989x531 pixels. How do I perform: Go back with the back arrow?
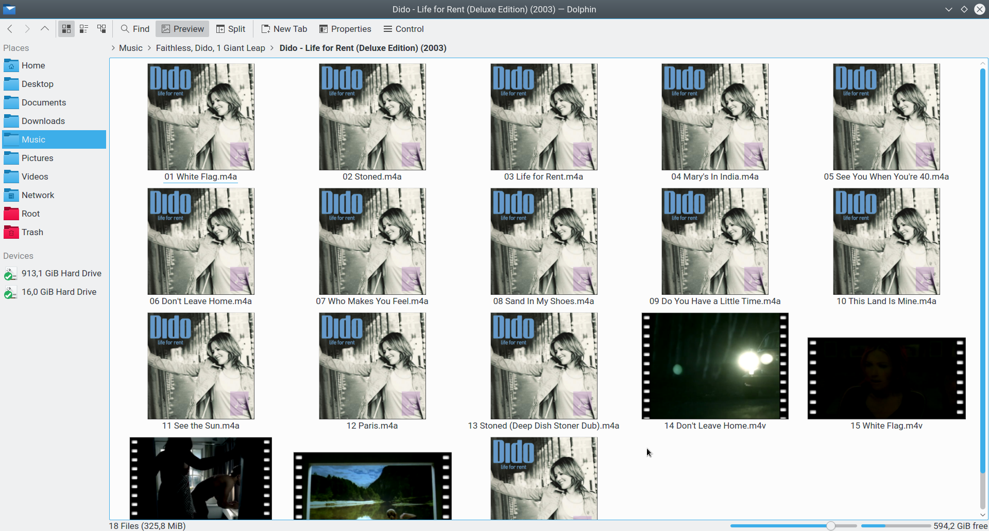point(10,29)
